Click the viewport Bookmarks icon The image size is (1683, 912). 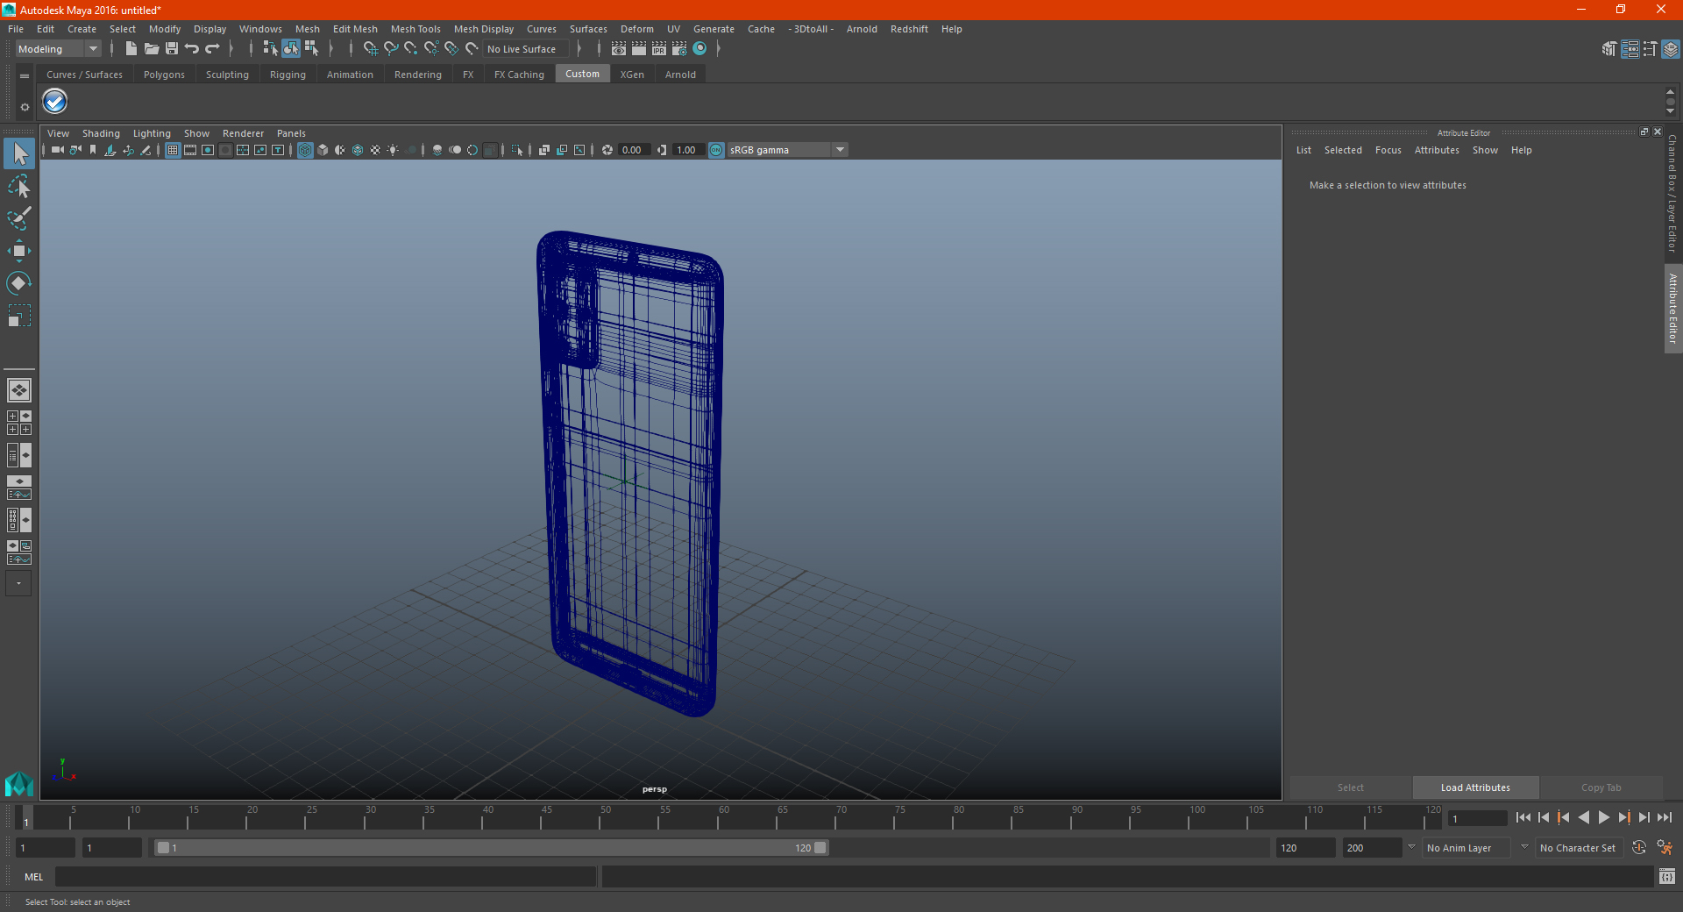(93, 150)
